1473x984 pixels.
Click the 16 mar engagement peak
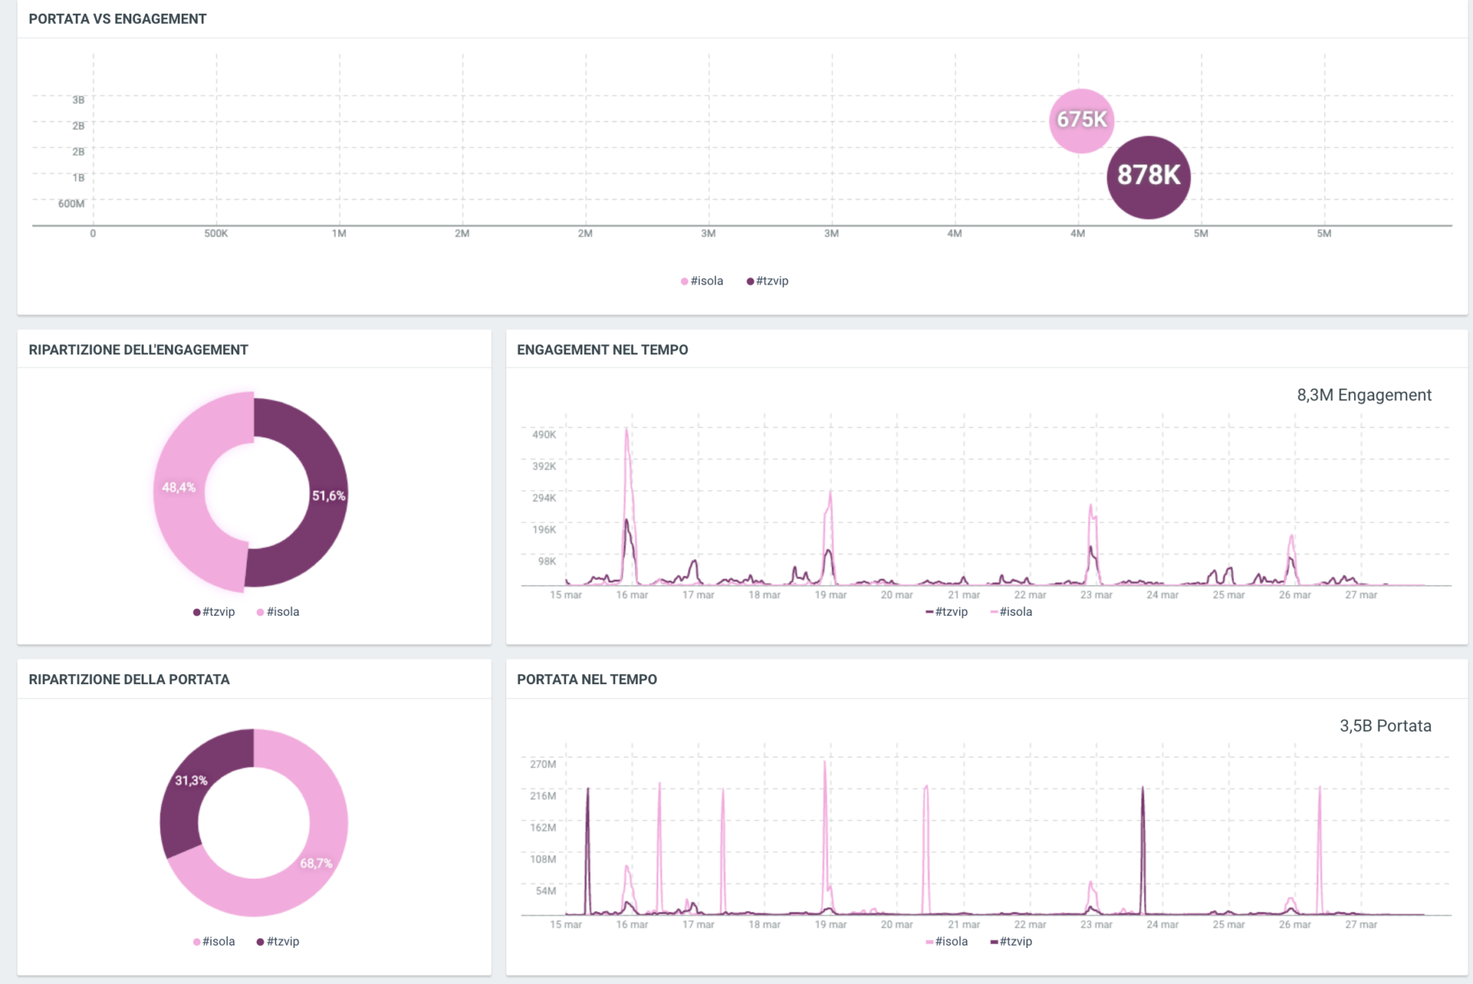click(627, 429)
